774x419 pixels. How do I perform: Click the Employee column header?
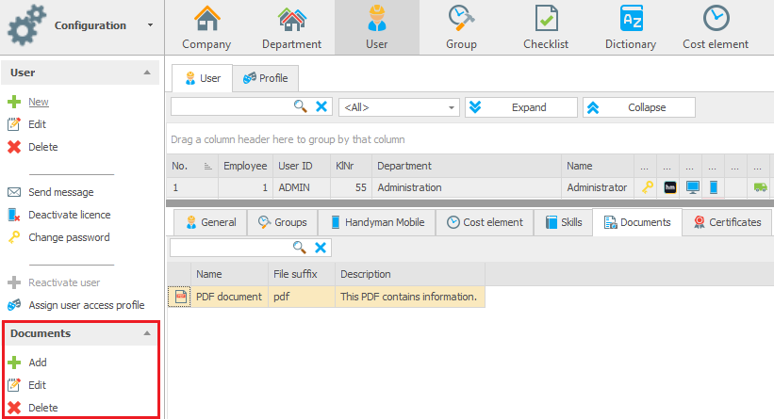[x=245, y=166]
